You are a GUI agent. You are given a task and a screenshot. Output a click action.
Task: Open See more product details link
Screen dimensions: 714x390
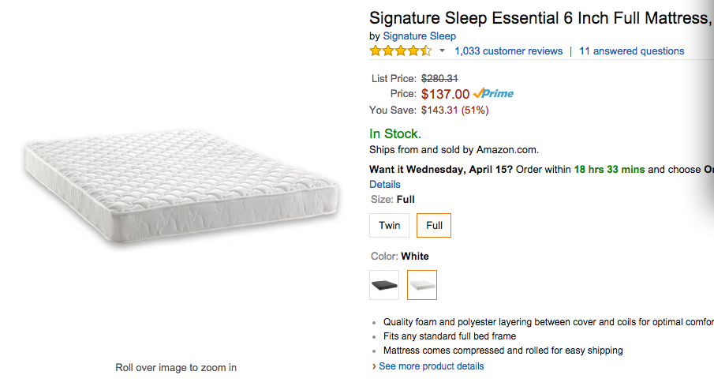point(432,366)
